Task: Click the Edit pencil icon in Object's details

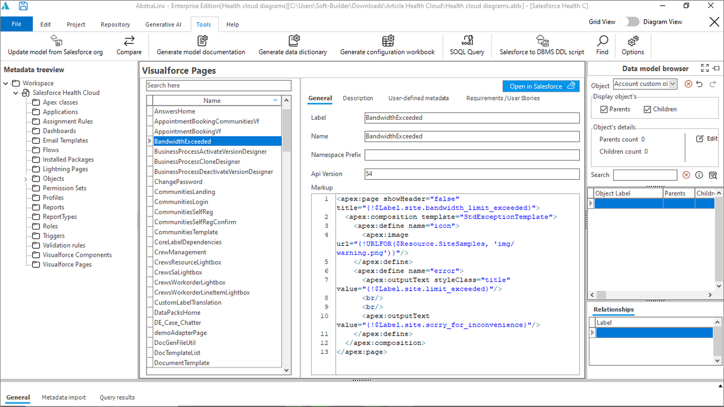Action: click(x=700, y=138)
